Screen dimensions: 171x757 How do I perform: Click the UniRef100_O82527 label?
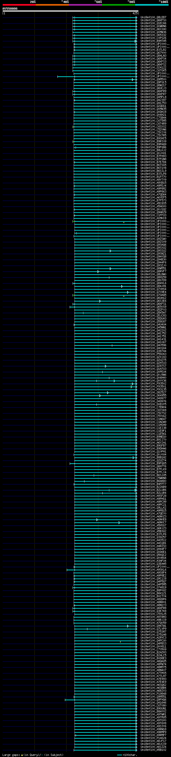153,393
